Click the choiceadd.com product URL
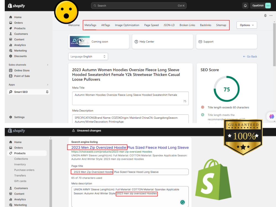This screenshot has width=276, height=207. [112, 152]
